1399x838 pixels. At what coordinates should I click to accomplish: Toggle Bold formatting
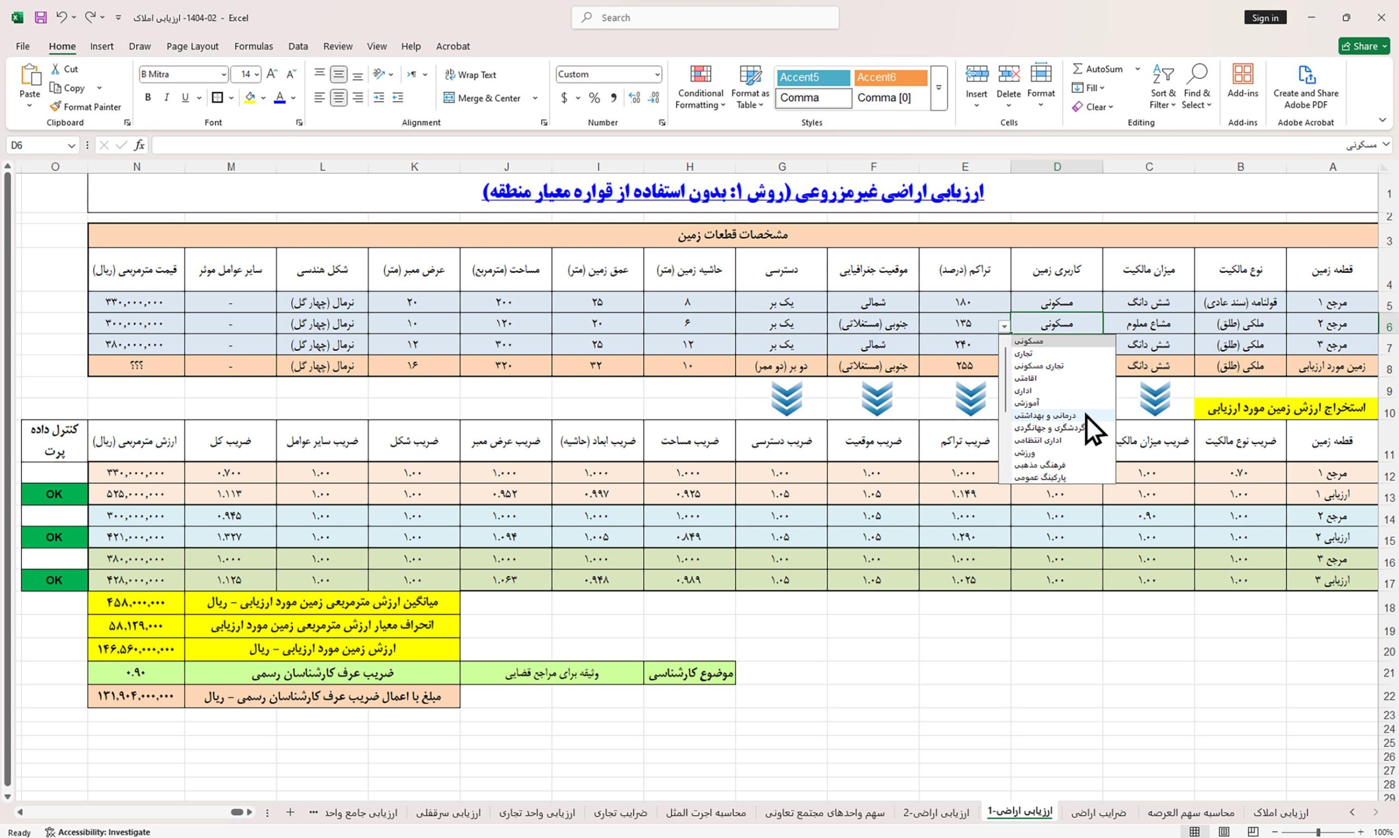(148, 98)
